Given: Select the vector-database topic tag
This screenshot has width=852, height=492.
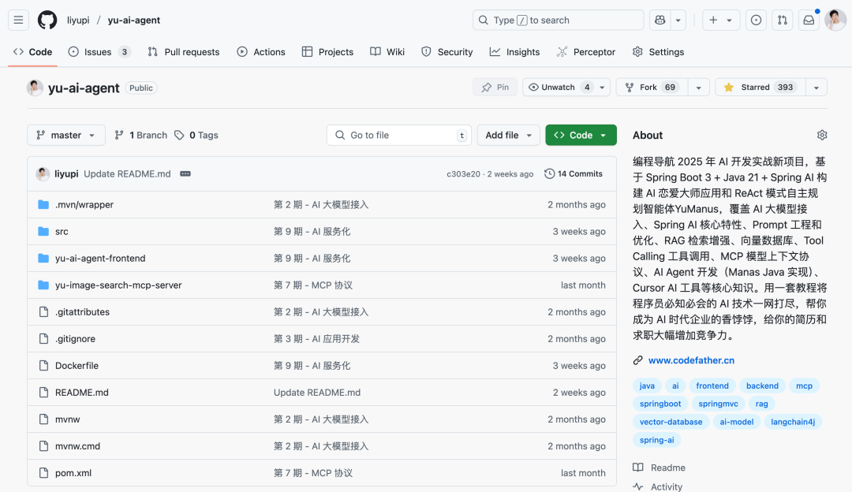Looking at the screenshot, I should tap(671, 422).
